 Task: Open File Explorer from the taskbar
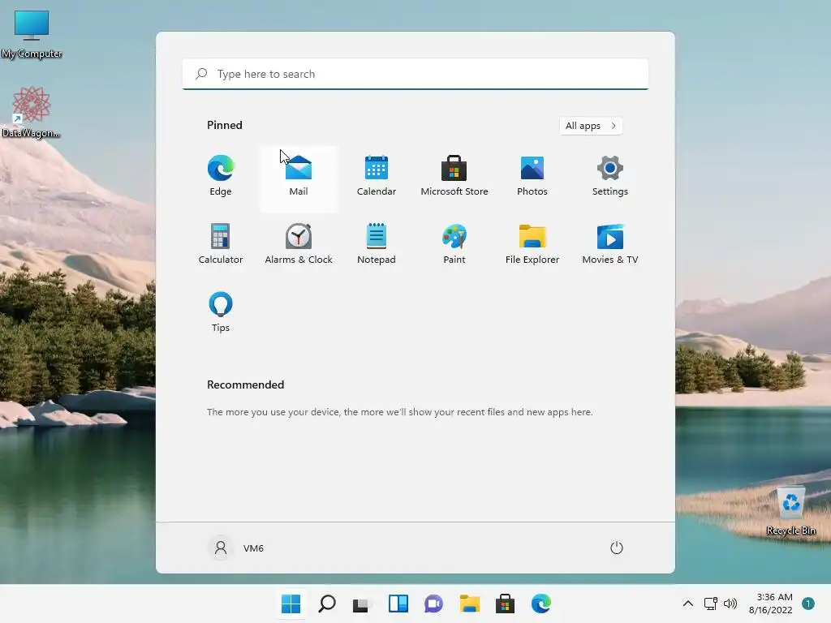pos(470,604)
